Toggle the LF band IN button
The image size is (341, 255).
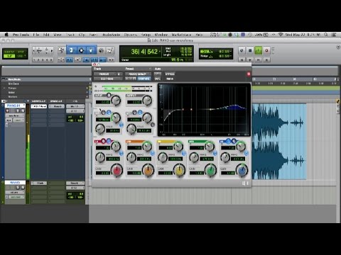pyautogui.click(x=121, y=154)
